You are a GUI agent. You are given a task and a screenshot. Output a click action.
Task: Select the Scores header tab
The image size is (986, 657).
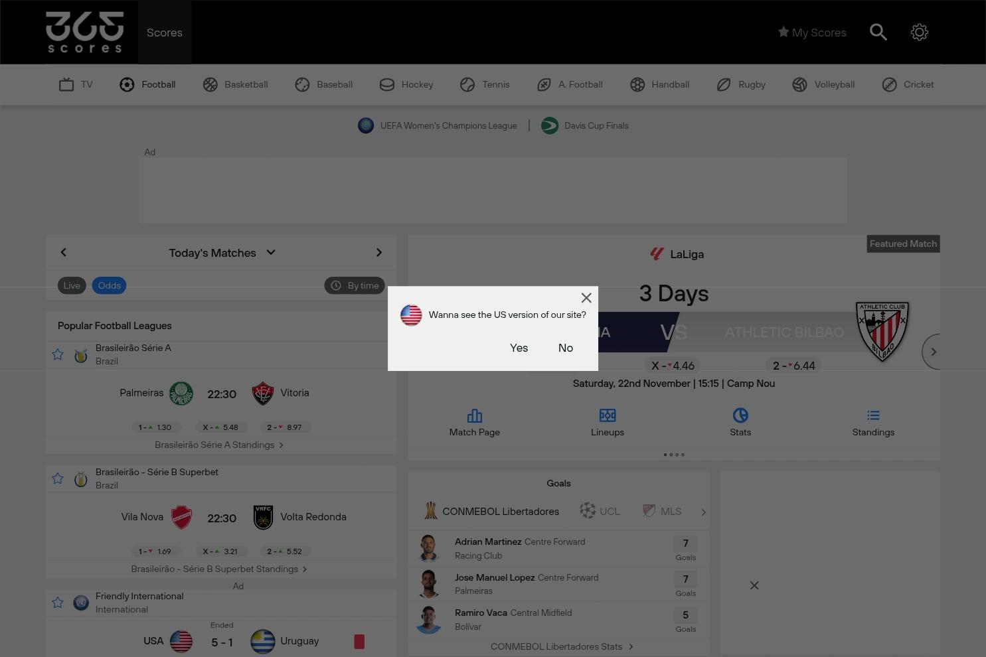tap(165, 33)
